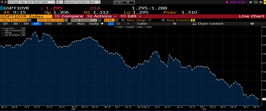Open the GP function dropdown
The image size is (266, 111).
point(59,2)
